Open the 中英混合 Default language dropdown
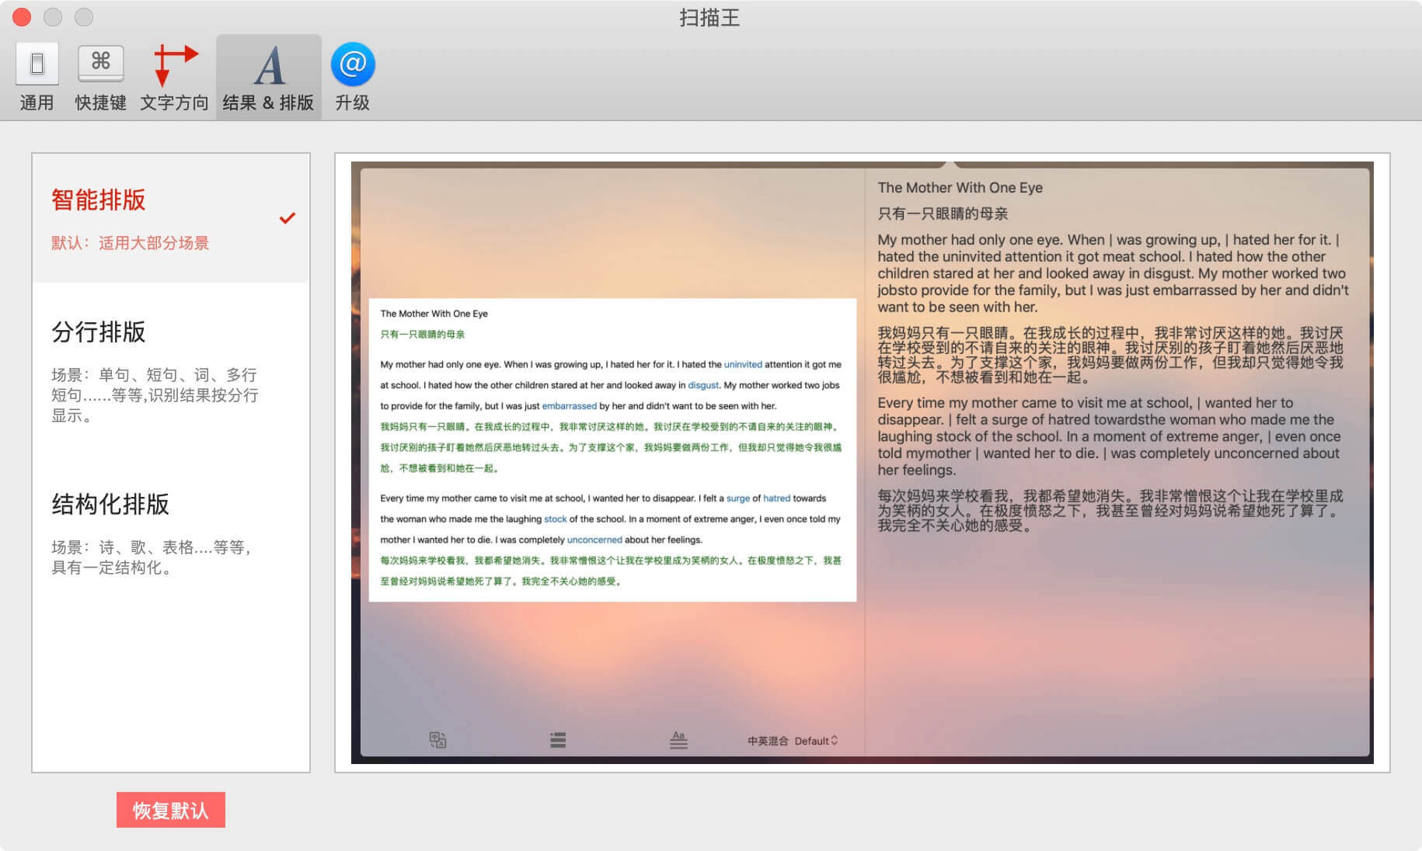Image resolution: width=1422 pixels, height=851 pixels. [793, 741]
